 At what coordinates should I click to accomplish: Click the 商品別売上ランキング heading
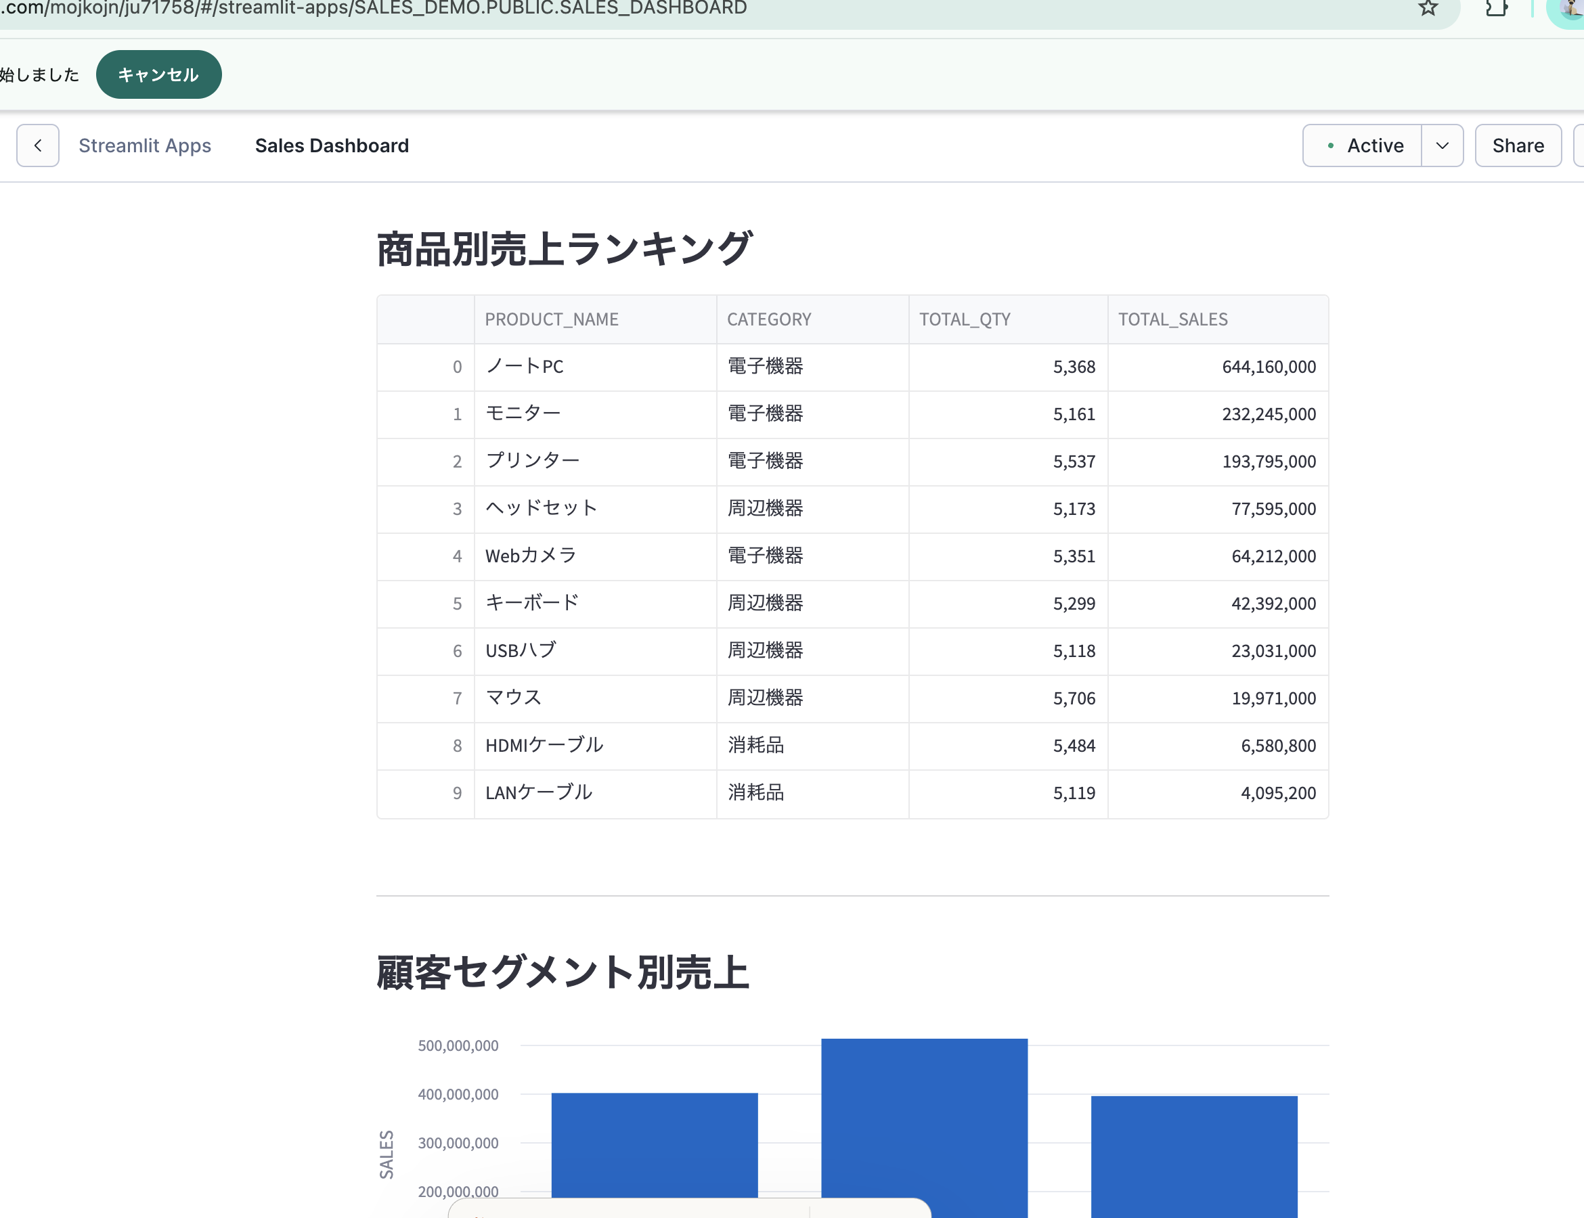click(563, 246)
